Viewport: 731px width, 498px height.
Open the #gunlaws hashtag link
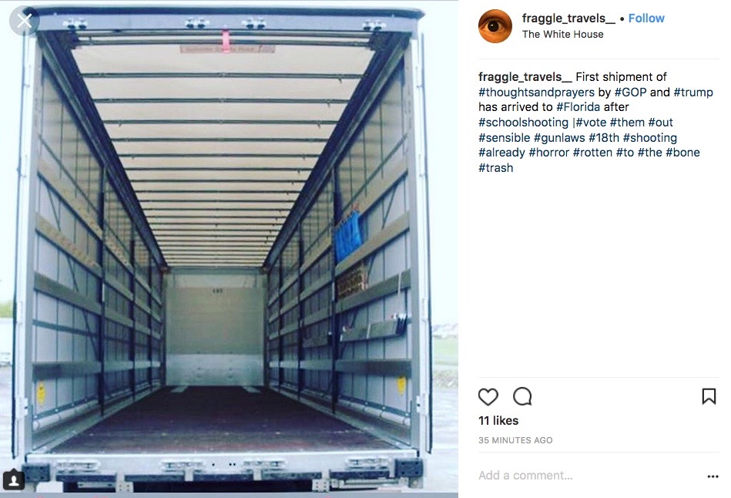[559, 138]
